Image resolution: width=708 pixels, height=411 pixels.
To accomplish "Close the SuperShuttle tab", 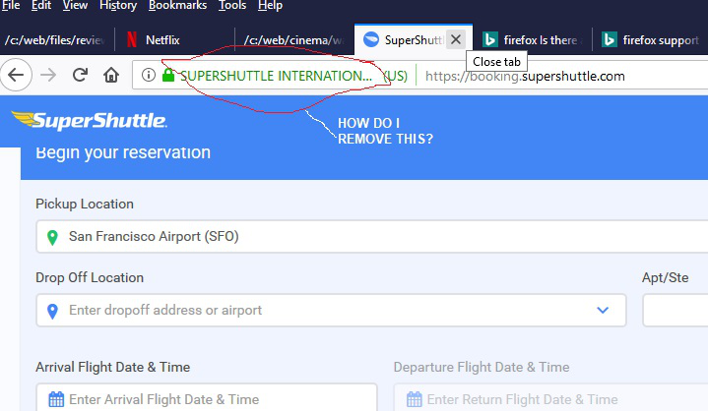I will click(x=455, y=39).
